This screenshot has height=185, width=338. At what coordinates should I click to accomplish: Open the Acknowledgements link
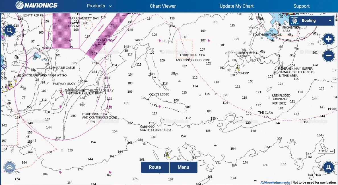pos(275,182)
